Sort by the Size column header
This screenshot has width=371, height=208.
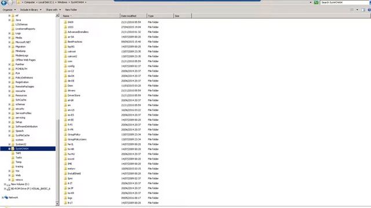click(x=183, y=16)
